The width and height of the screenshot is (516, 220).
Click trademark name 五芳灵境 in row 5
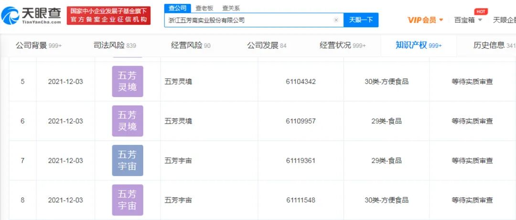178,82
